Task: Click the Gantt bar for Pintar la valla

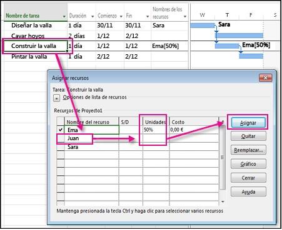Action: point(251,56)
